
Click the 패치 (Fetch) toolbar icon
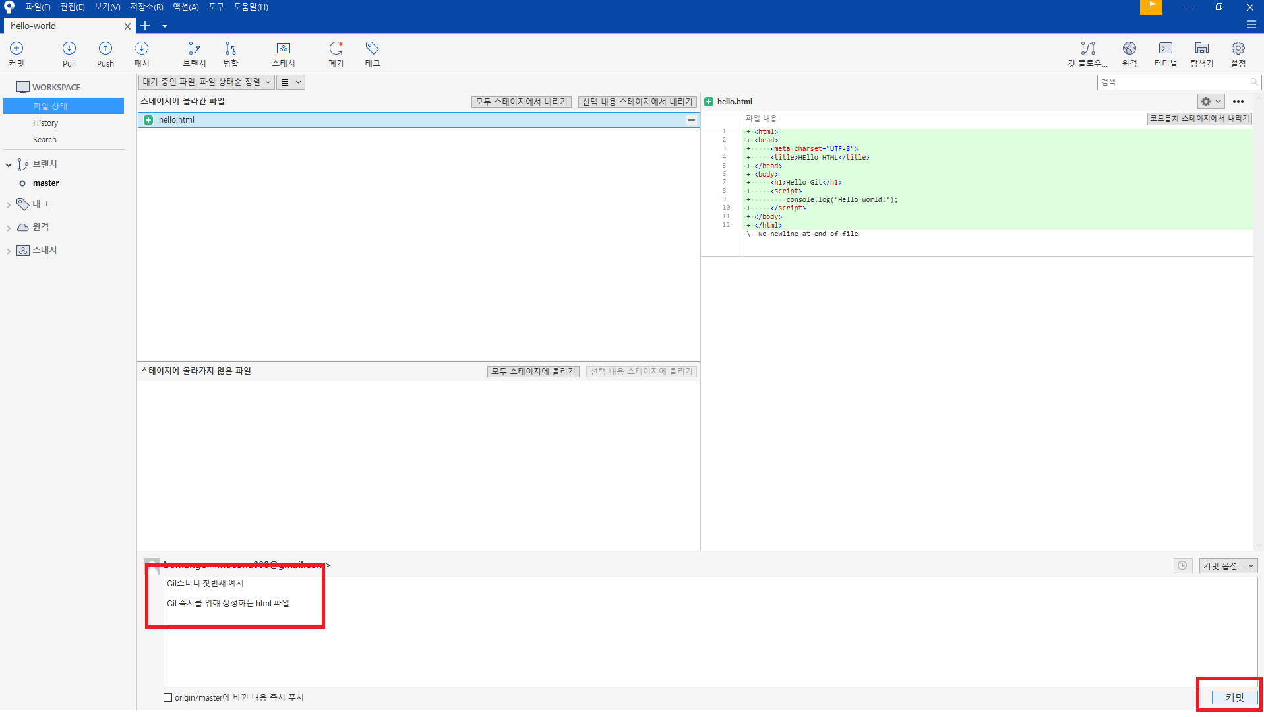tap(142, 54)
